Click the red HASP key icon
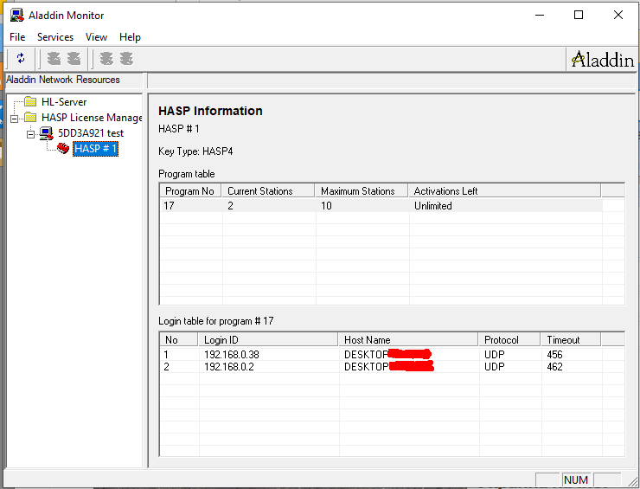 63,148
